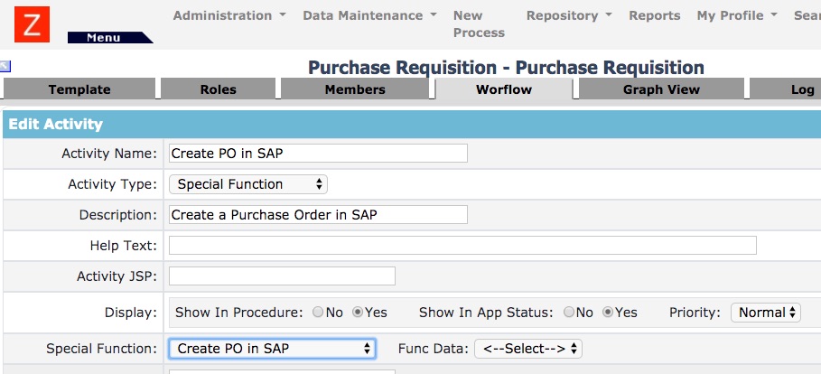
Task: Click the New Process link
Action: point(479,23)
